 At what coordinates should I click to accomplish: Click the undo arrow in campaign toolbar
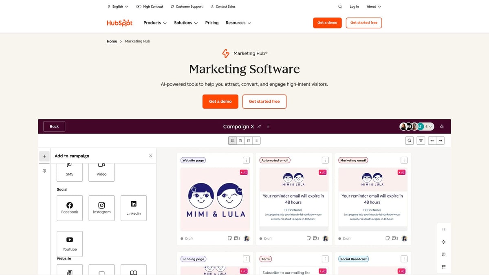[432, 141]
